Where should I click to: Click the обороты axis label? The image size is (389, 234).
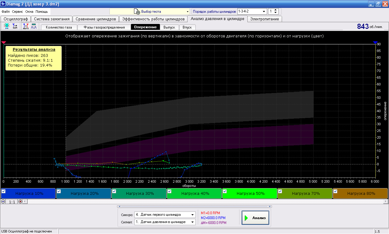click(189, 185)
